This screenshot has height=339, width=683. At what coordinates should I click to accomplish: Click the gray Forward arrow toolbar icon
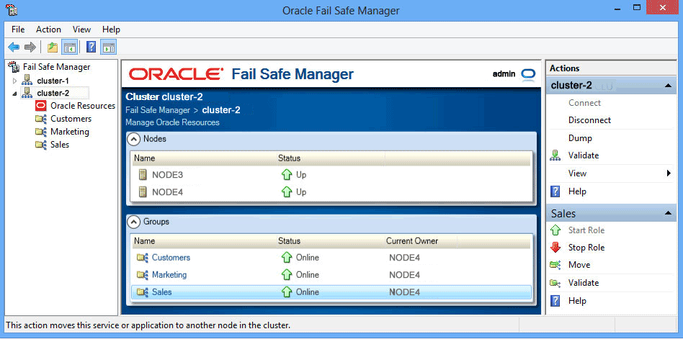click(x=30, y=47)
